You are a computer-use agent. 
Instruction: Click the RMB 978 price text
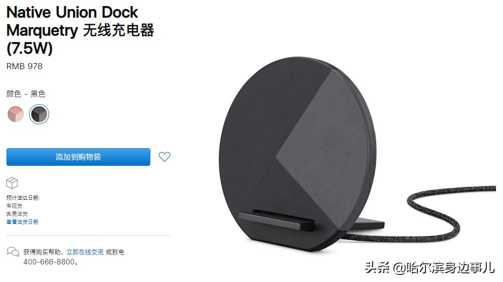point(25,66)
